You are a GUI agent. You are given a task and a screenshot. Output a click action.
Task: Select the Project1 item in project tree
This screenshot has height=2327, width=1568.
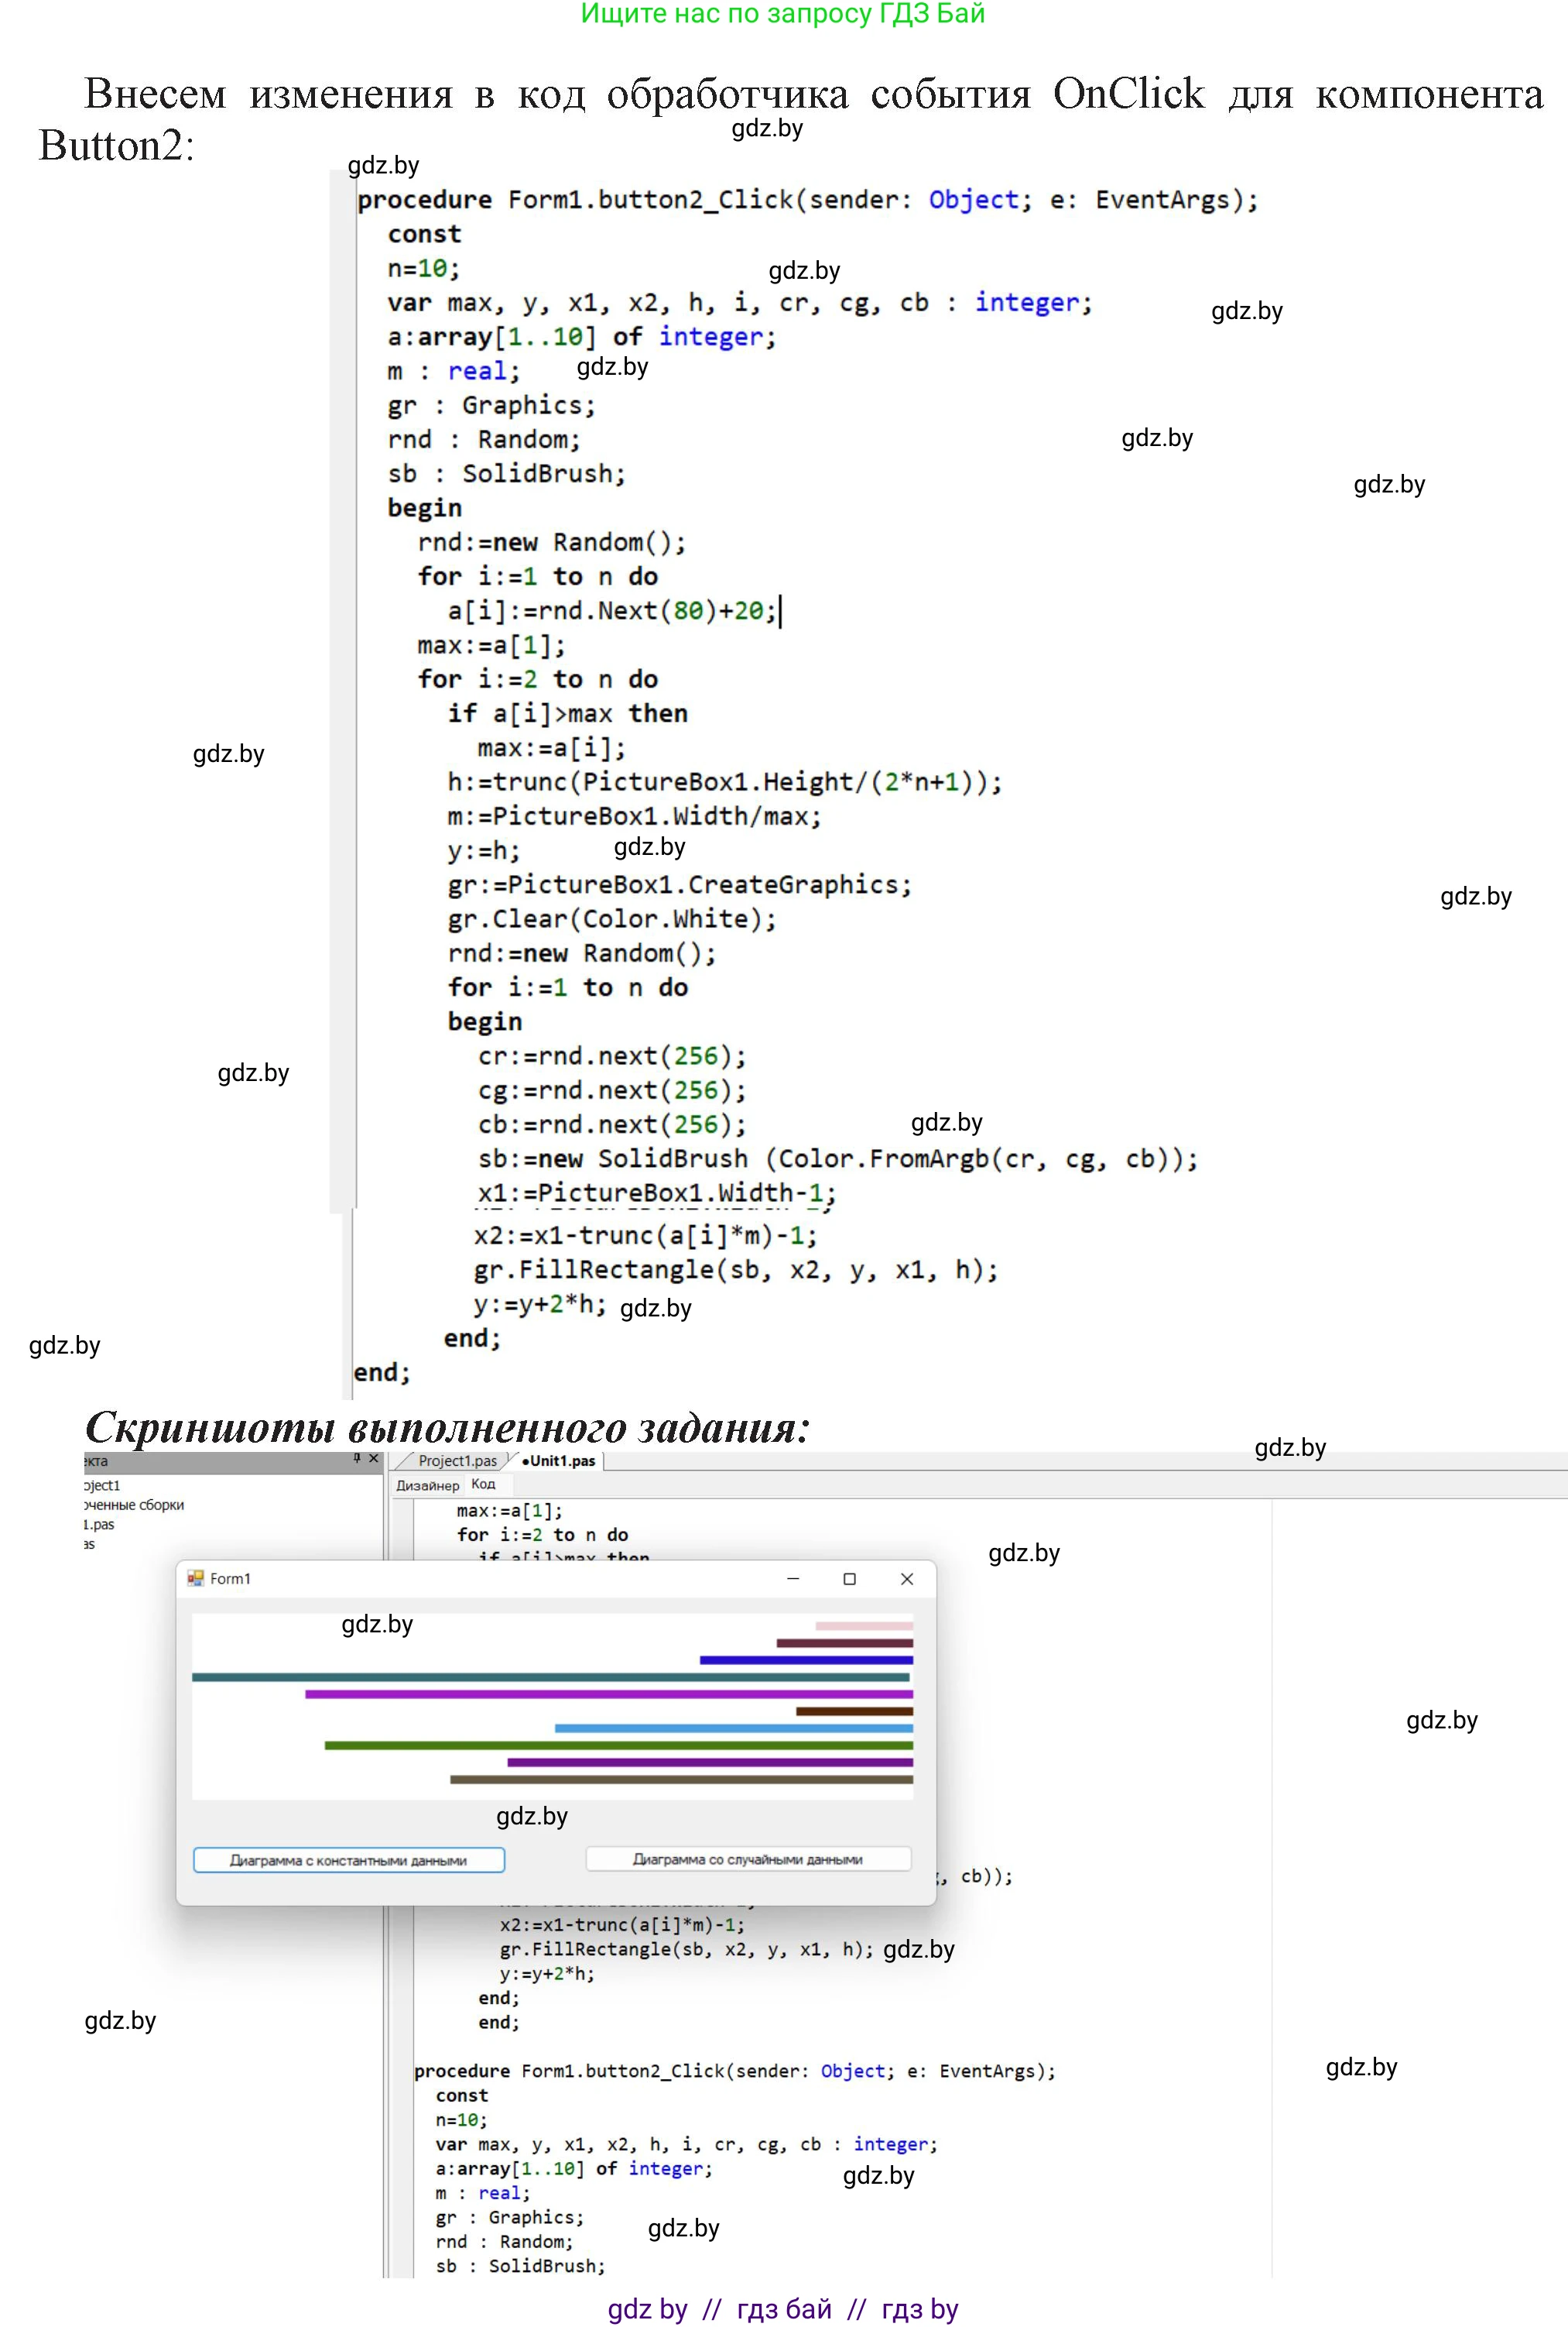click(x=102, y=1485)
